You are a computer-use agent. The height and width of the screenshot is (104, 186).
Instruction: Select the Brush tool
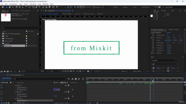[x=43, y=7]
